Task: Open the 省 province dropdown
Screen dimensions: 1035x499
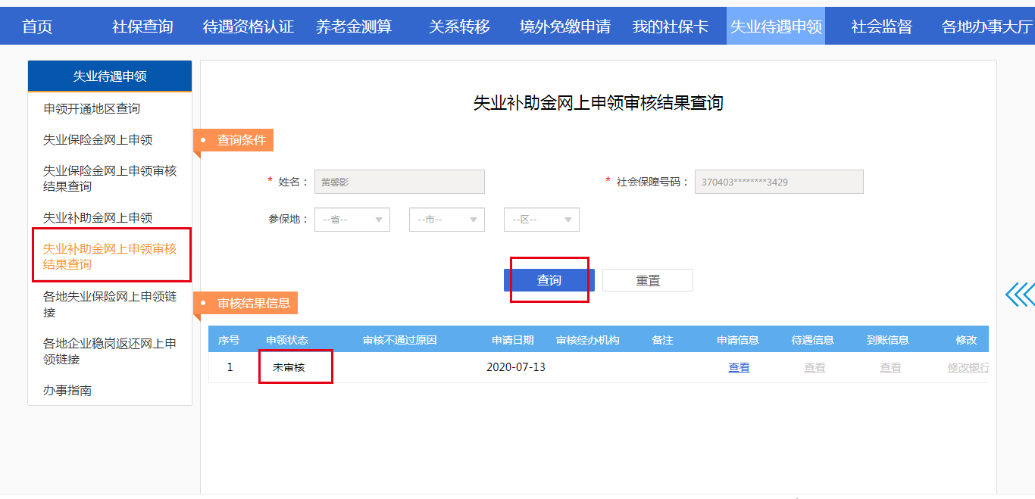Action: tap(352, 220)
